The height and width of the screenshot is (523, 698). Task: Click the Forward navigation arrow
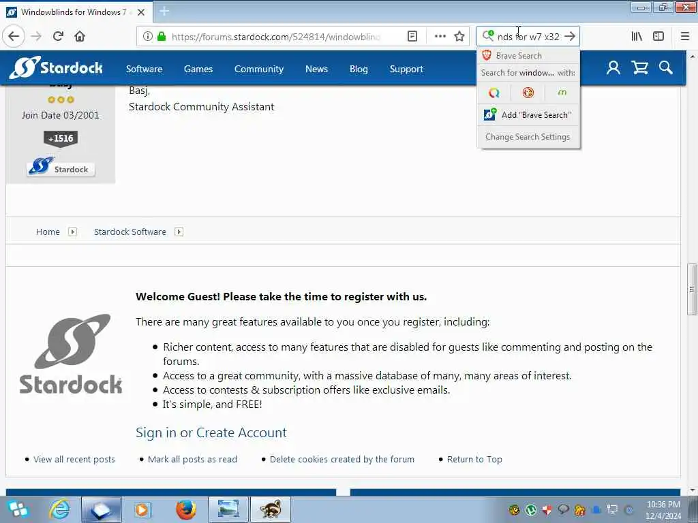click(x=37, y=36)
